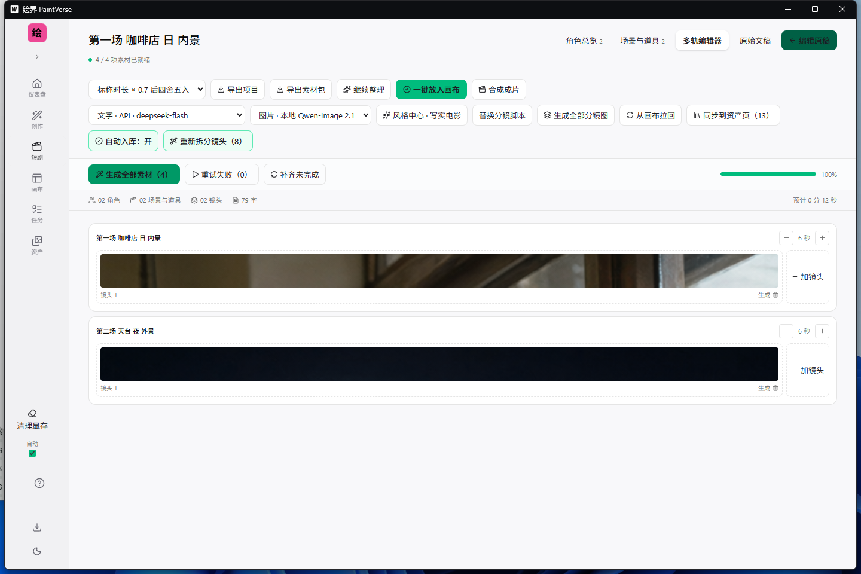The width and height of the screenshot is (861, 574).
Task: Click the 继续整理 sparkle button
Action: pyautogui.click(x=364, y=90)
